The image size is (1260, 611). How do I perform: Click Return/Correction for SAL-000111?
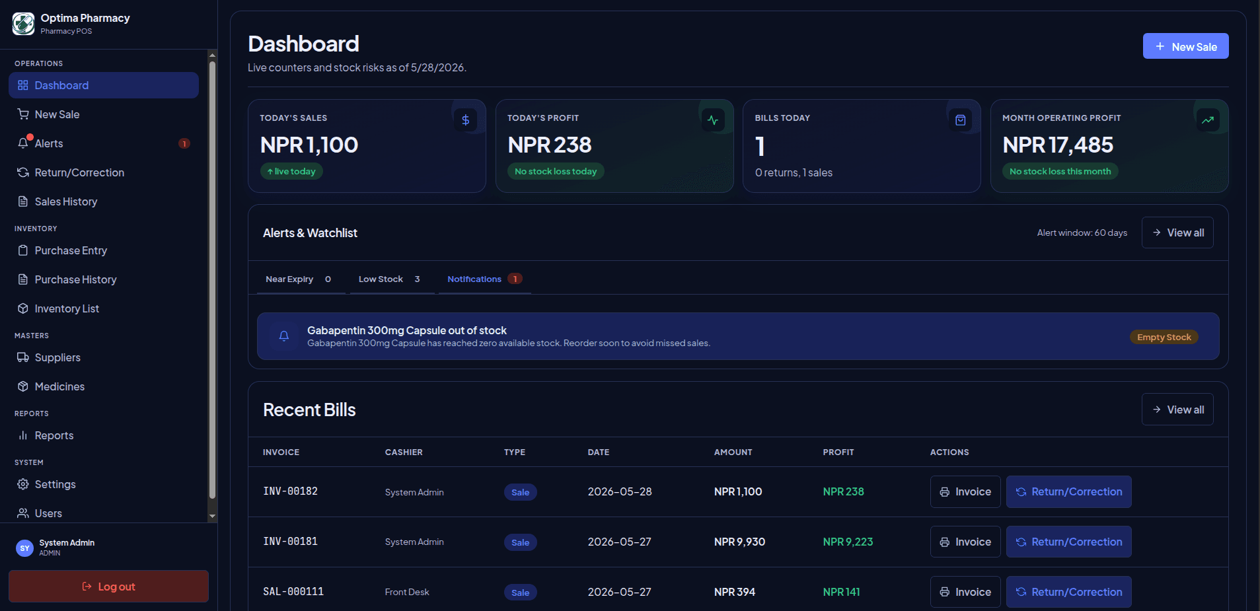1069,592
